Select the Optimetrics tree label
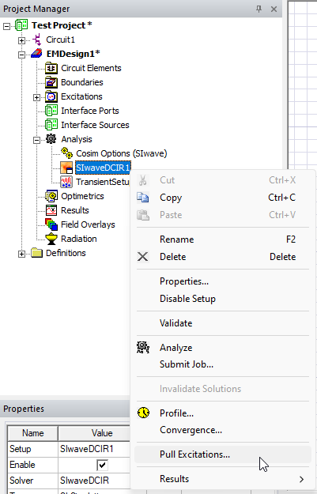The height and width of the screenshot is (494, 317). (82, 196)
